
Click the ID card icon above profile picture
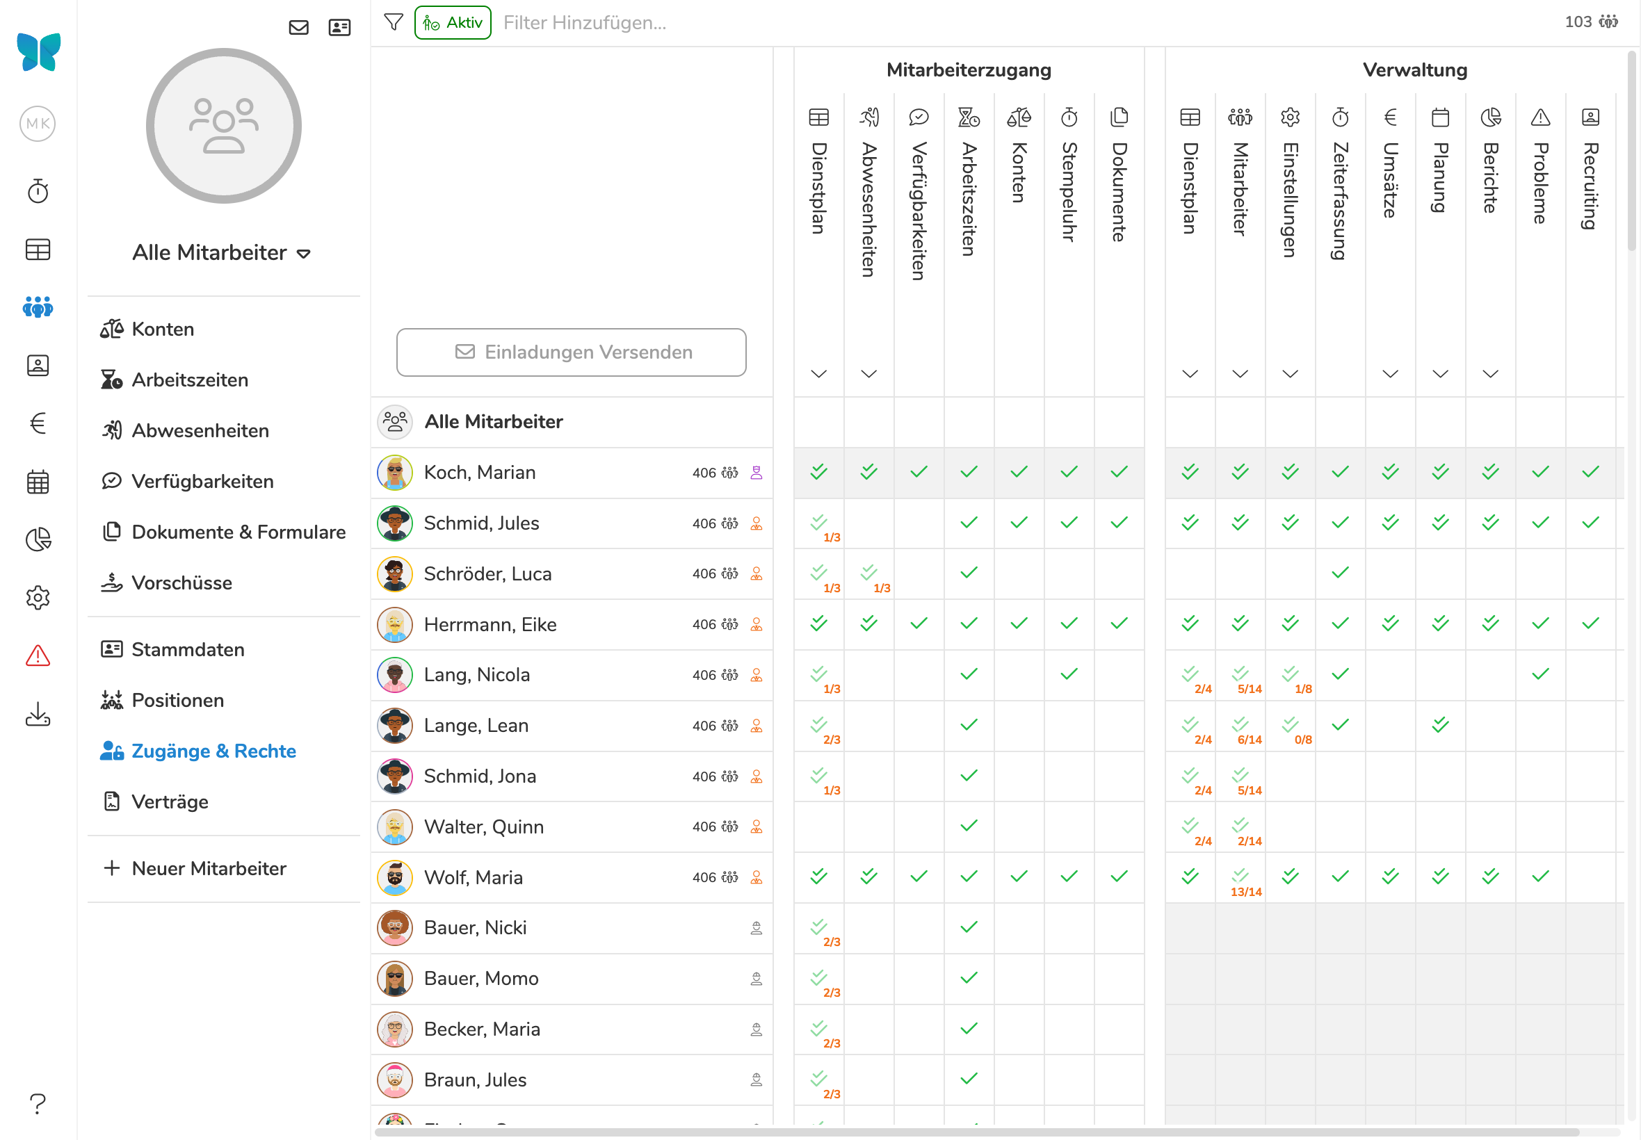point(339,28)
